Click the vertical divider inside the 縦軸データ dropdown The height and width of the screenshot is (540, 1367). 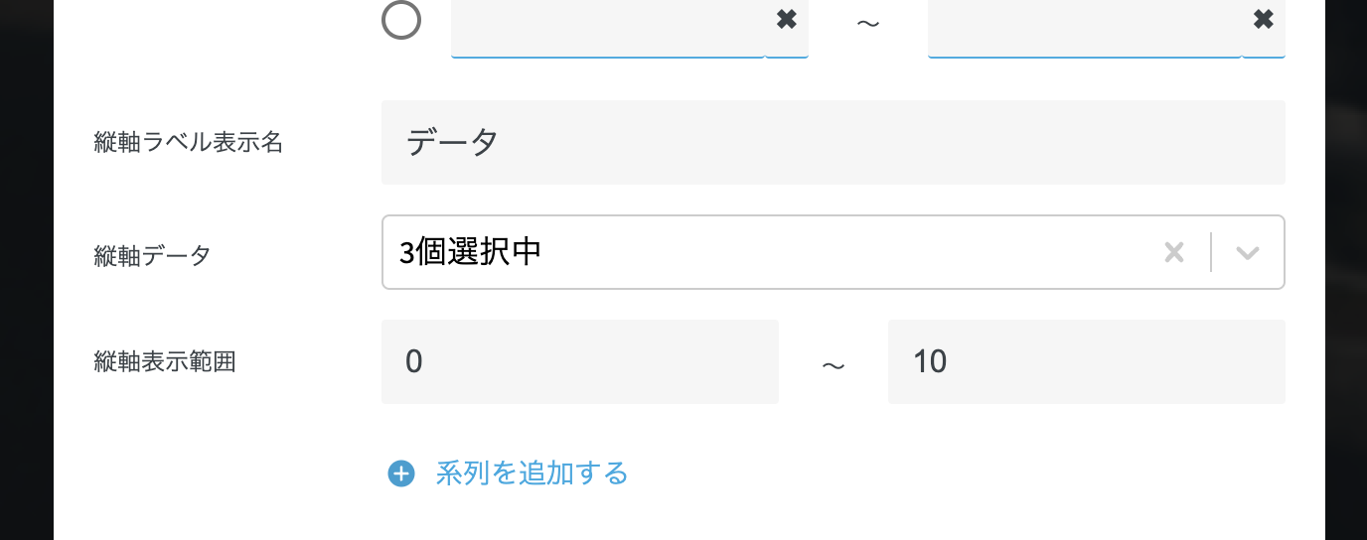click(x=1211, y=253)
